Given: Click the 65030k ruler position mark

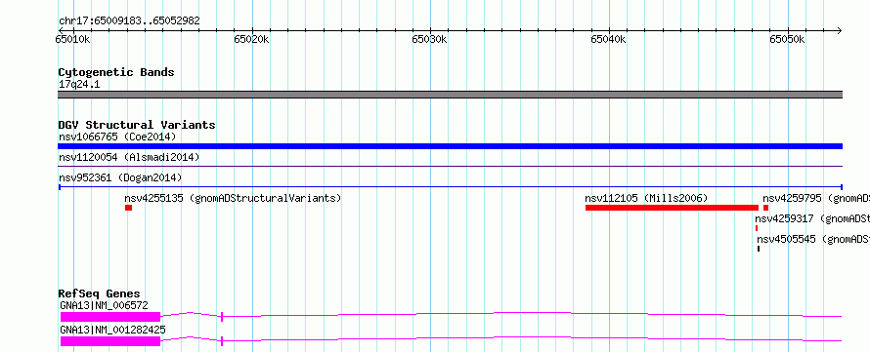Looking at the screenshot, I should (x=430, y=39).
